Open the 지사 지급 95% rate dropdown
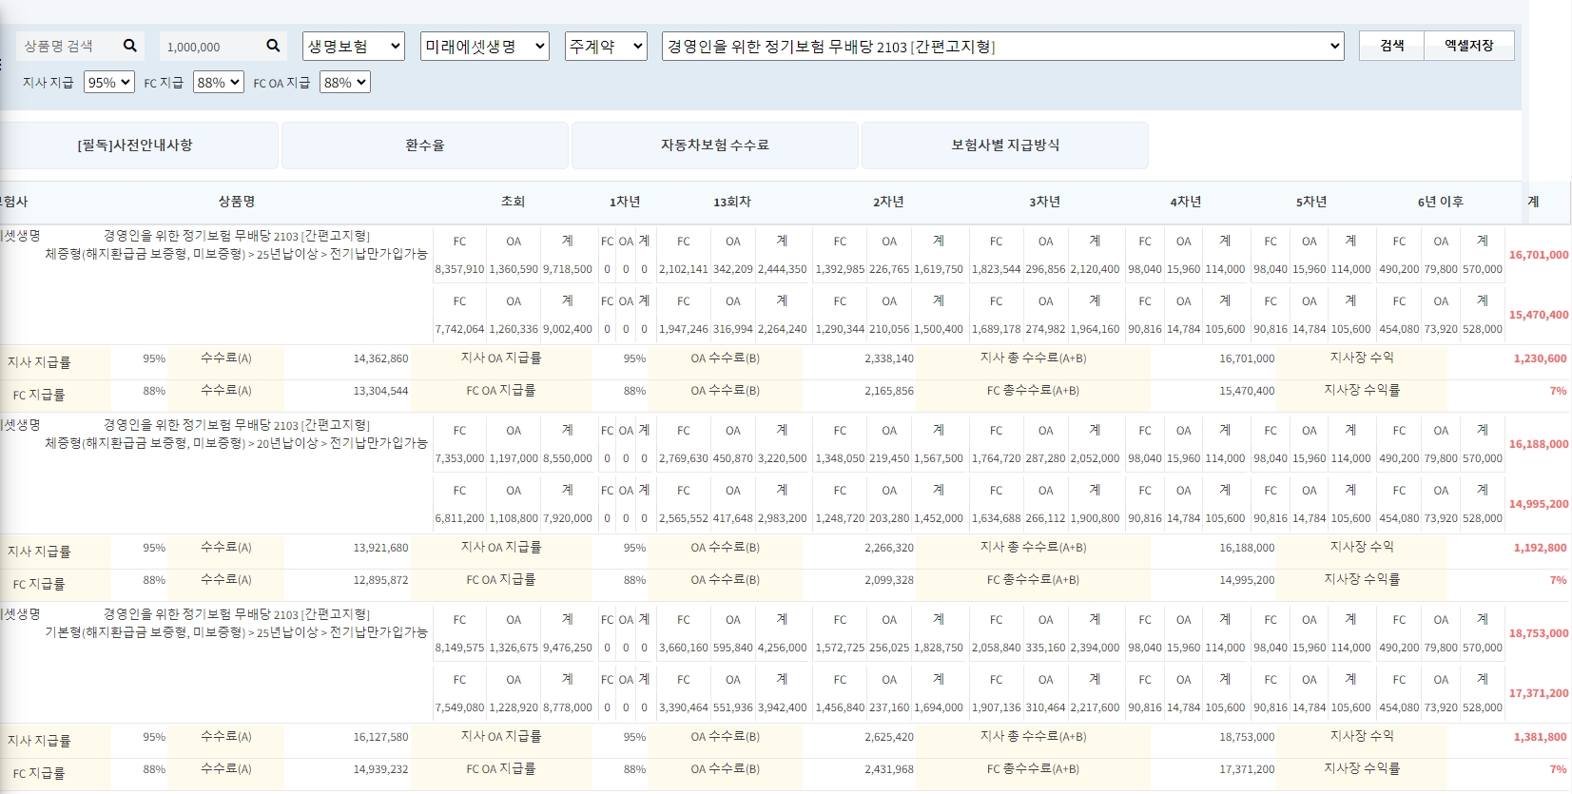The image size is (1572, 794). point(108,83)
